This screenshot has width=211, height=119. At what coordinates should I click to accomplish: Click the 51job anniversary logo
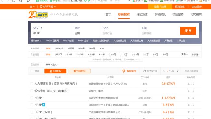[x=38, y=15]
